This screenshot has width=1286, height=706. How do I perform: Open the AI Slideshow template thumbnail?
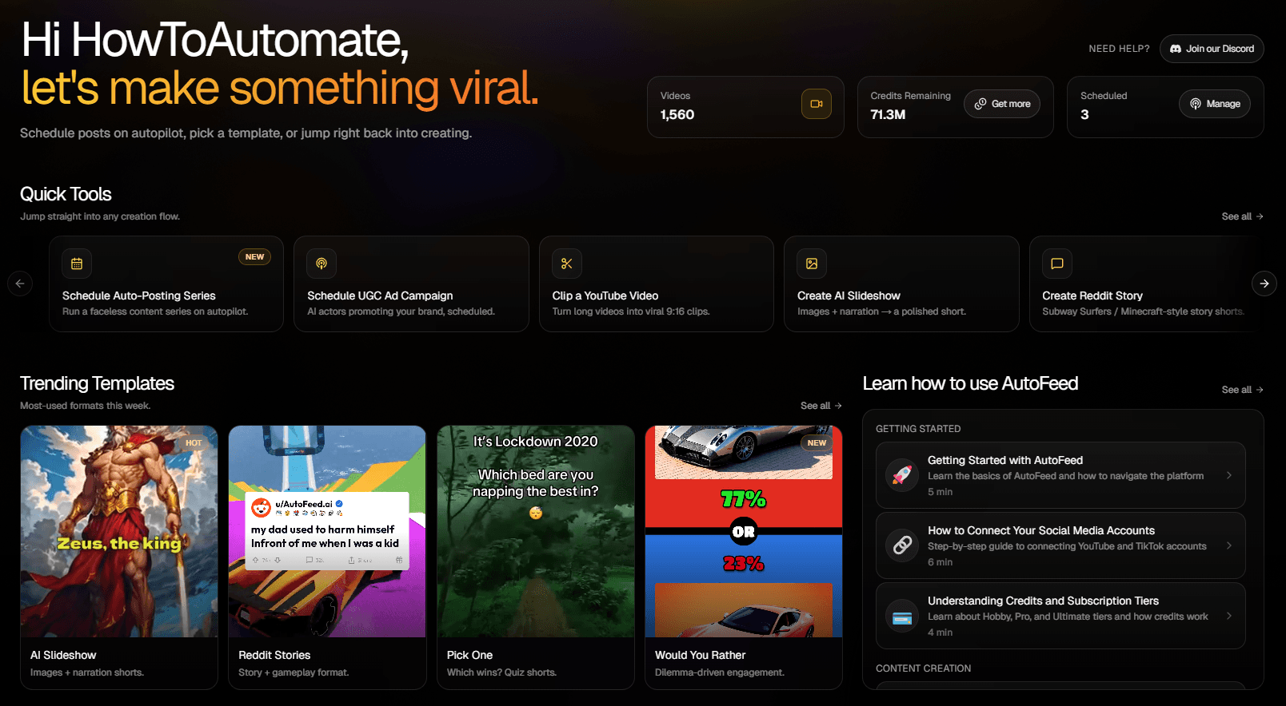(119, 531)
